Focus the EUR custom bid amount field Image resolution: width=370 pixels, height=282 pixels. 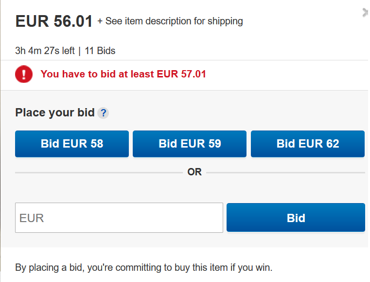point(119,218)
